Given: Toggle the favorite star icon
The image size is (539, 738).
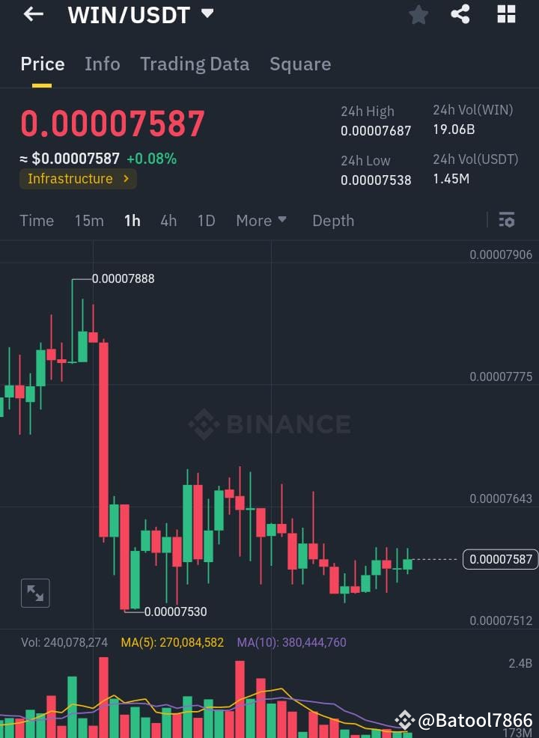Looking at the screenshot, I should click(x=418, y=14).
